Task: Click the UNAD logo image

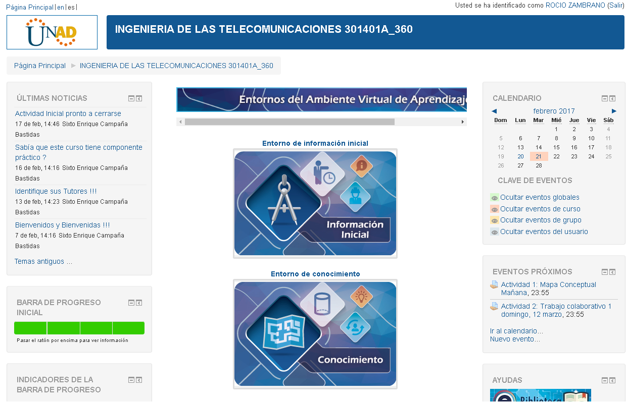Action: tap(52, 32)
